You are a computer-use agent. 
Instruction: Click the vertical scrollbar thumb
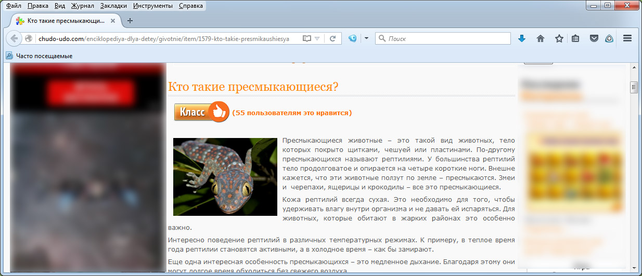point(634,87)
